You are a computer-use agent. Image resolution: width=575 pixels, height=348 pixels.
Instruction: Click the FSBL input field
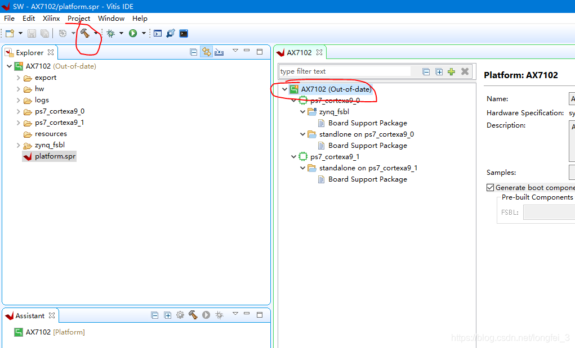click(549, 213)
